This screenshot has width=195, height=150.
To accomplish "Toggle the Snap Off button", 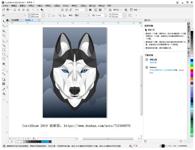I will tap(110, 10).
